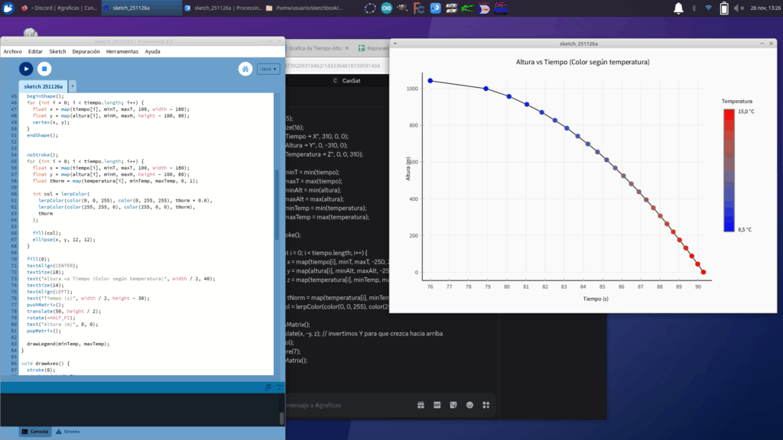Stop the running sketch
This screenshot has height=440, width=783.
coord(44,69)
